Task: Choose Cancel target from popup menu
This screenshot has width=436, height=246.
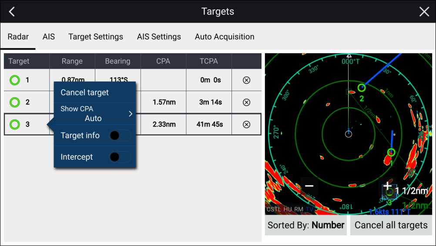Action: click(x=85, y=92)
